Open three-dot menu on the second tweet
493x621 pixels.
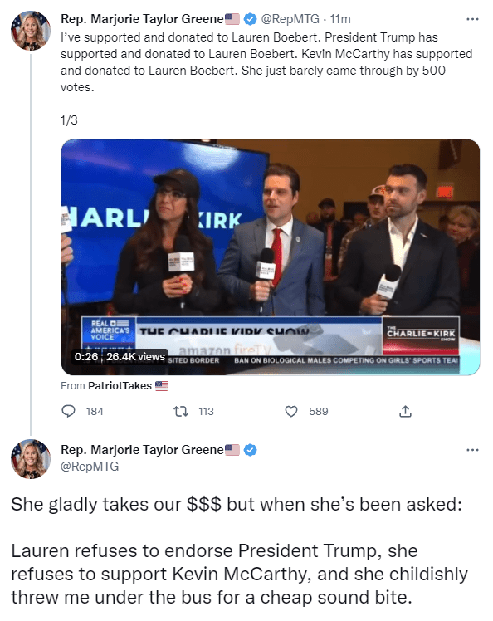tap(472, 450)
